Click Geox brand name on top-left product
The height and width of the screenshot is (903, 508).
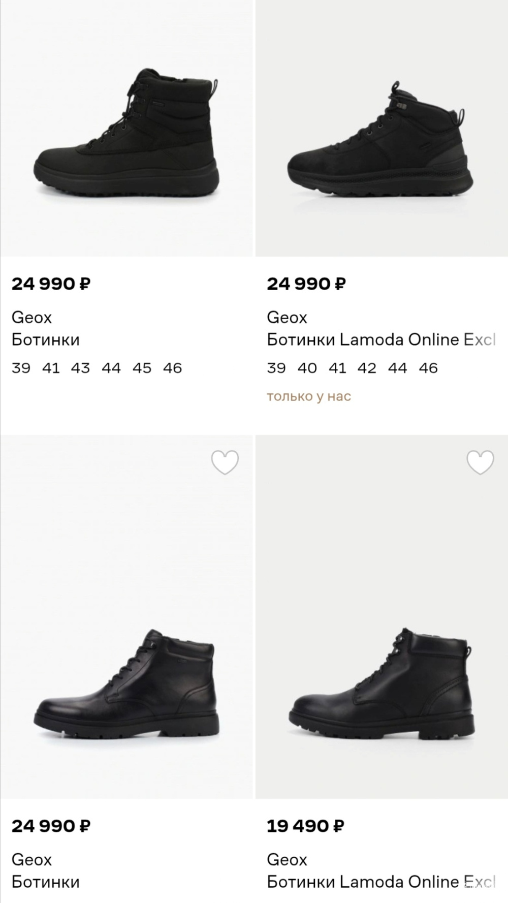tap(31, 318)
